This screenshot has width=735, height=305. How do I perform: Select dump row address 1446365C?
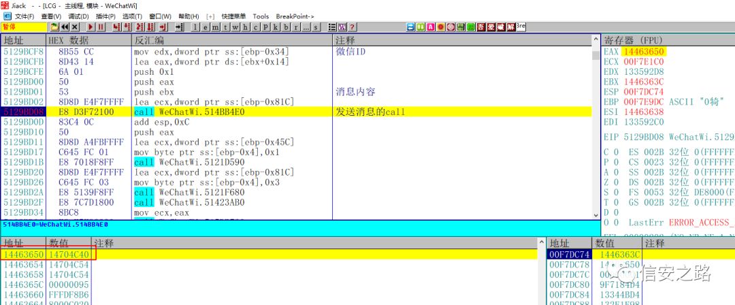pyautogui.click(x=23, y=285)
